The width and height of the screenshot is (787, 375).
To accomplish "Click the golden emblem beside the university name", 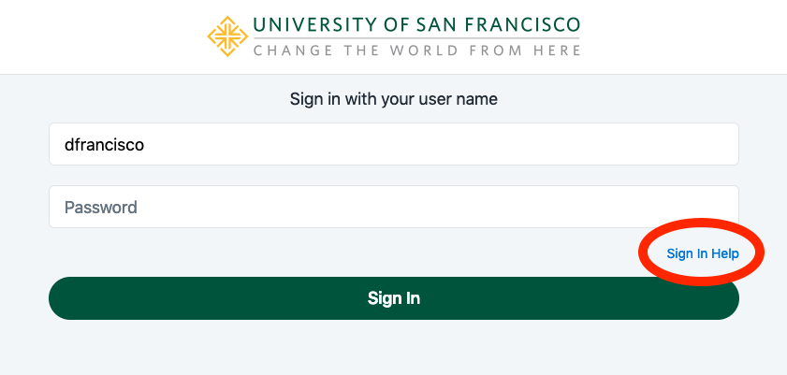I will (228, 36).
